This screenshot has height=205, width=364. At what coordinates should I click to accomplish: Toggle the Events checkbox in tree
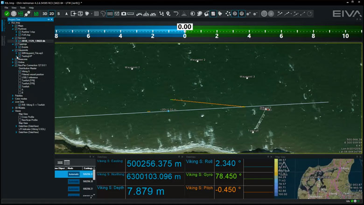coord(20,47)
